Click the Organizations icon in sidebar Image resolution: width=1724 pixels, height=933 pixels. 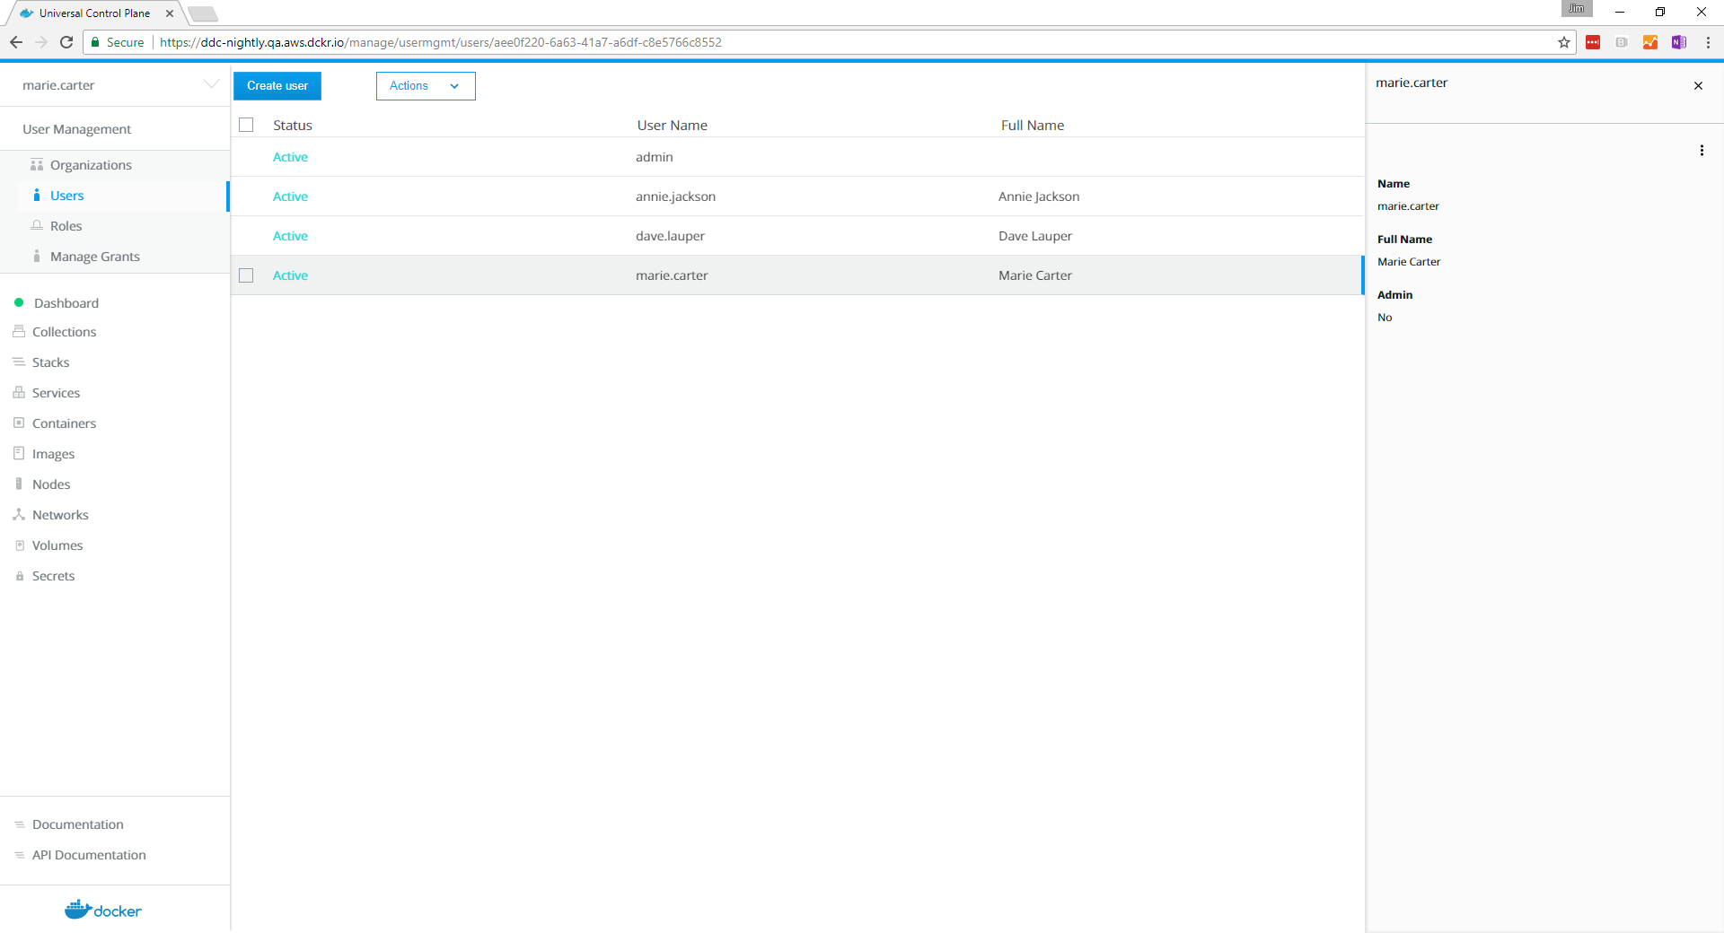37,165
